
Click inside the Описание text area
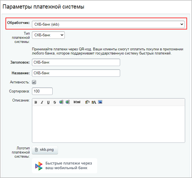coord(108,124)
